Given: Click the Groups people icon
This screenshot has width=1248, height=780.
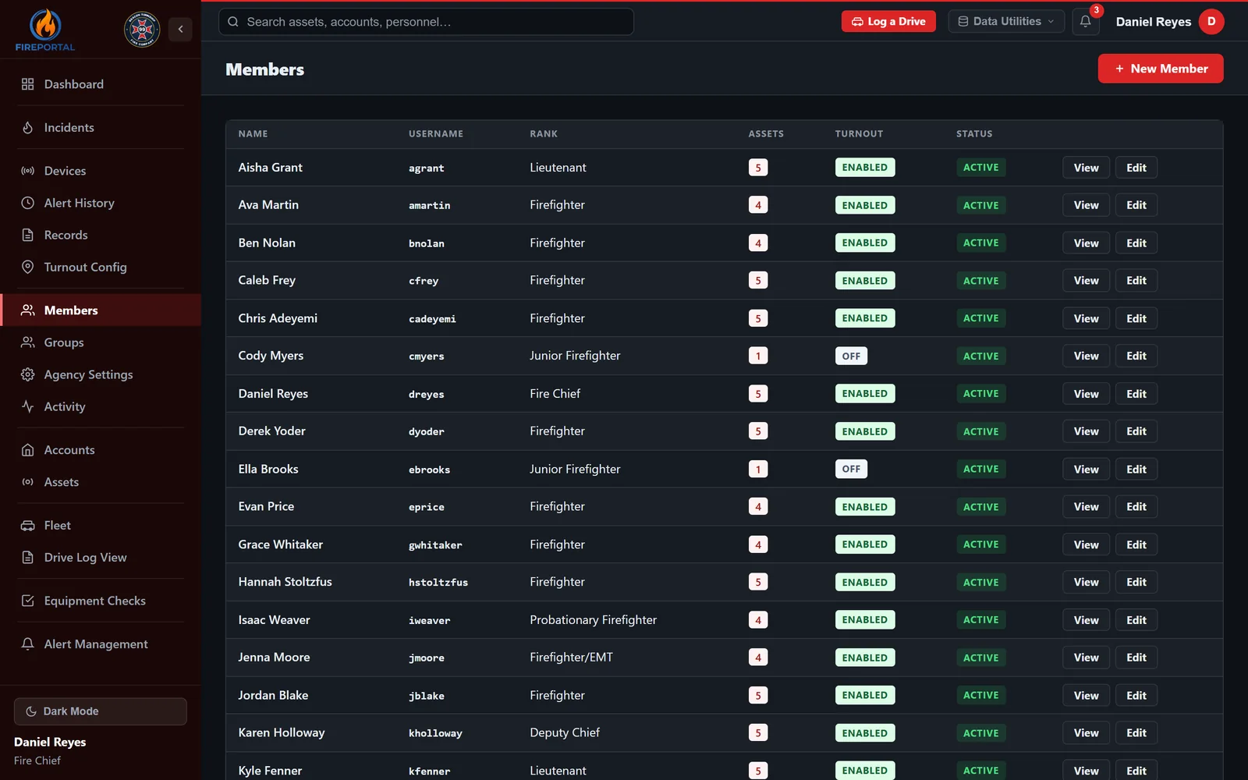Looking at the screenshot, I should point(28,342).
